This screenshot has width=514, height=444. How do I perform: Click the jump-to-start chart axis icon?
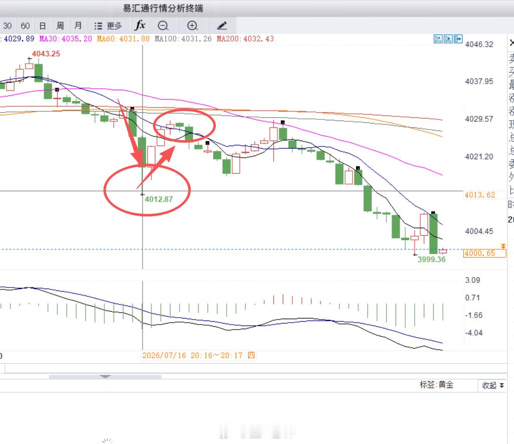pyautogui.click(x=438, y=39)
